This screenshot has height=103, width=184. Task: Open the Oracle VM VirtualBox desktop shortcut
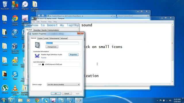pyautogui.click(x=15, y=48)
